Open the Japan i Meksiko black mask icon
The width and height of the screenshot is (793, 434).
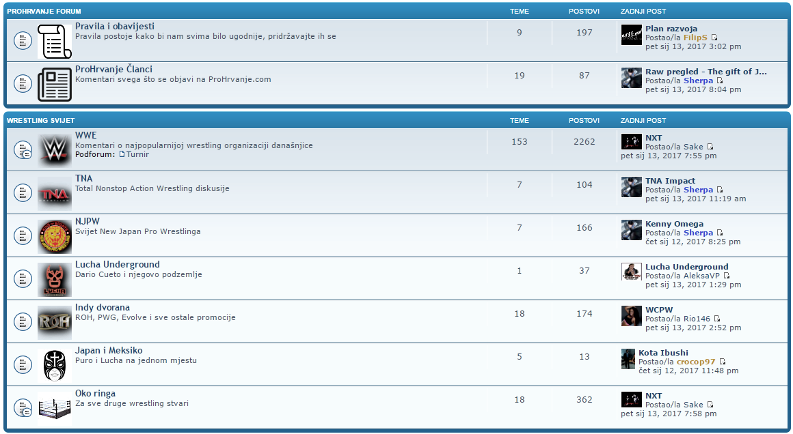55,365
